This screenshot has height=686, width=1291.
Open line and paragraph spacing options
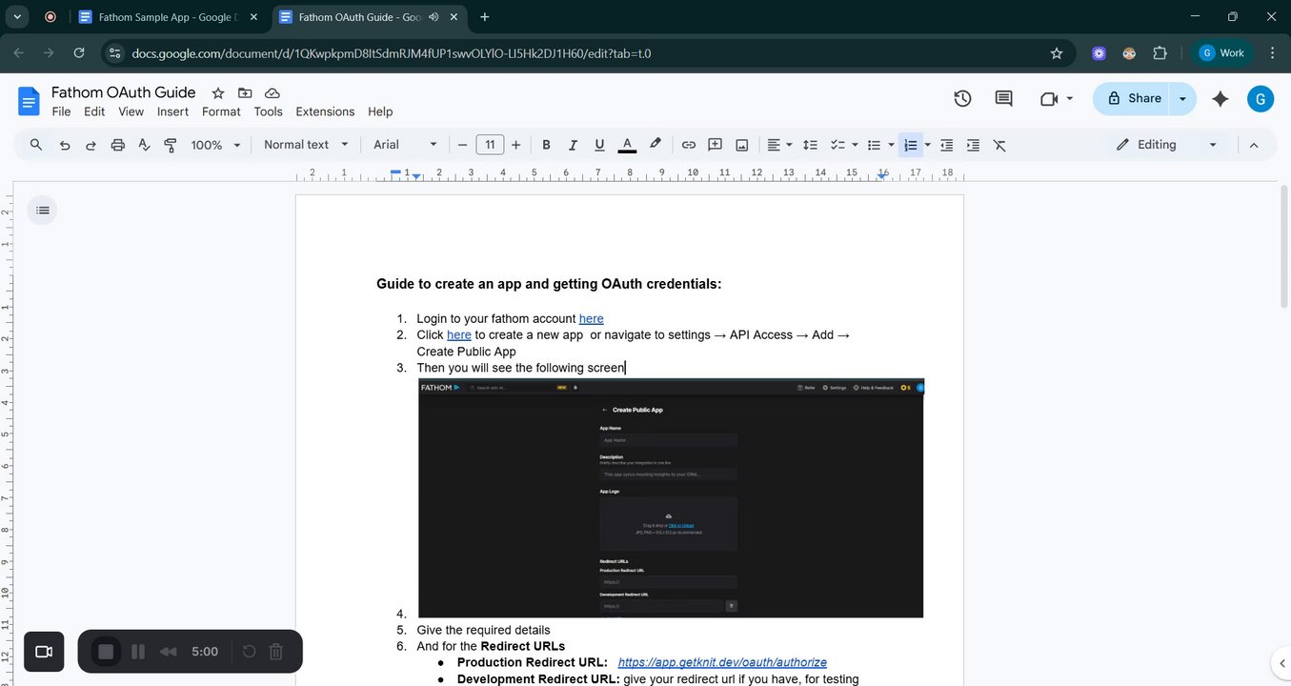(x=810, y=145)
